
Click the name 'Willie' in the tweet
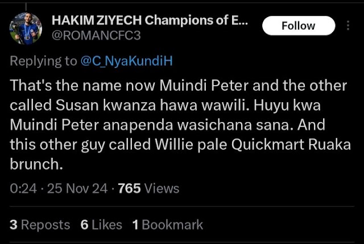(x=174, y=145)
